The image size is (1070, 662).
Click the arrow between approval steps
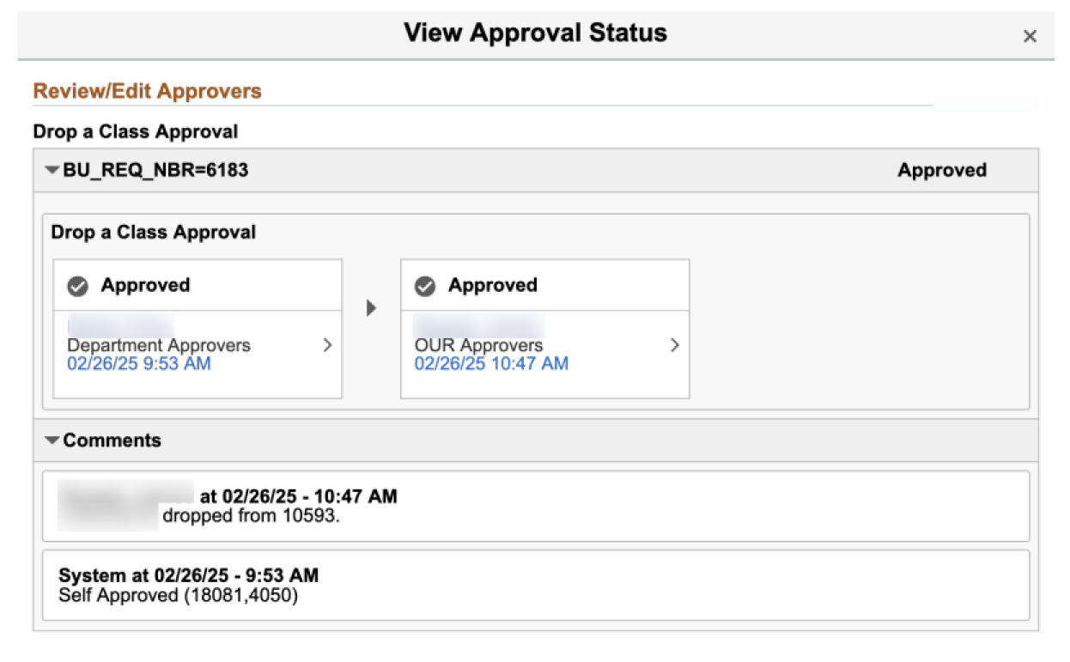pyautogui.click(x=371, y=307)
